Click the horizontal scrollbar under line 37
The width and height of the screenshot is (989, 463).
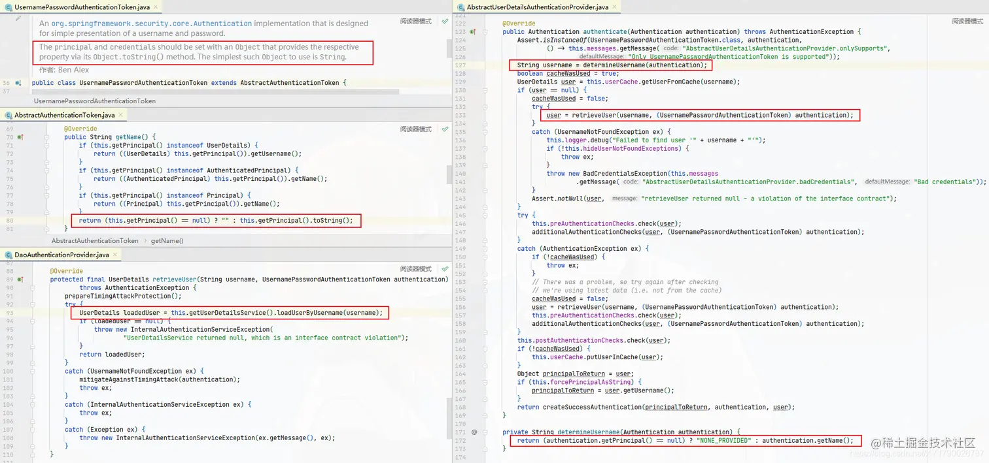coord(216,93)
